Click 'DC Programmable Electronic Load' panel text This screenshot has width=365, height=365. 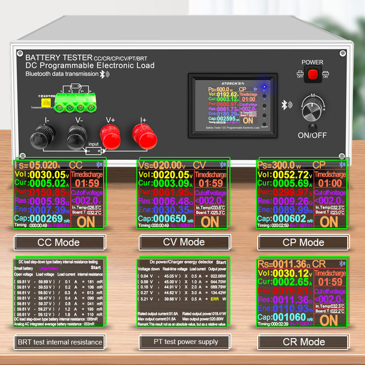pyautogui.click(x=90, y=66)
